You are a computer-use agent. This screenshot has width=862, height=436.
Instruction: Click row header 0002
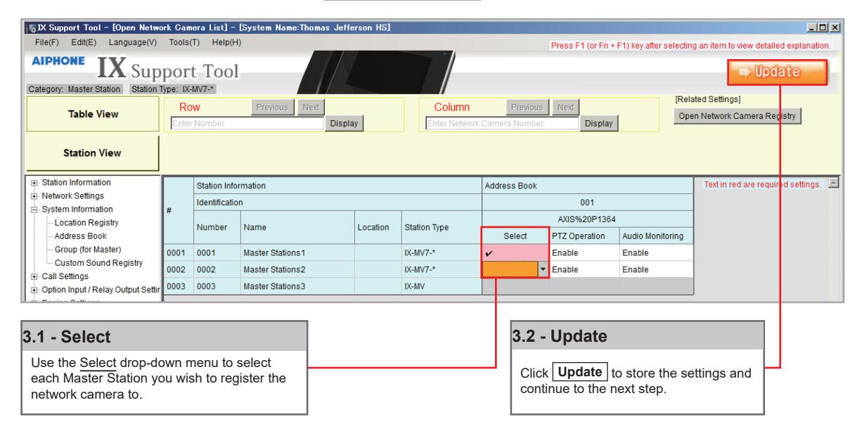(x=178, y=270)
